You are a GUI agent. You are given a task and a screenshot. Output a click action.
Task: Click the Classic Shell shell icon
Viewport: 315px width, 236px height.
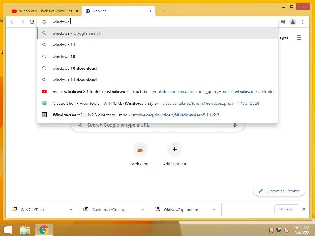point(44,103)
